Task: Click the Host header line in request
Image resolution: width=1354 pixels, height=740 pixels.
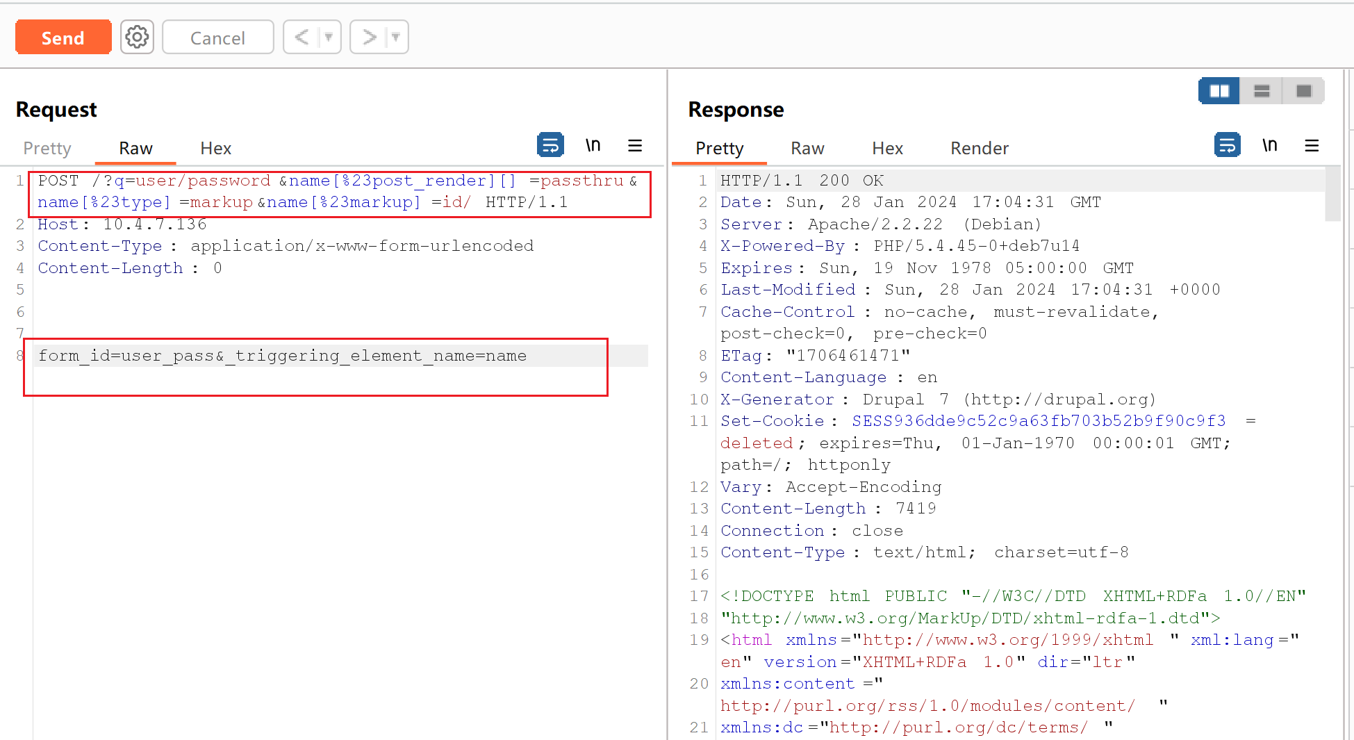Action: click(x=122, y=224)
